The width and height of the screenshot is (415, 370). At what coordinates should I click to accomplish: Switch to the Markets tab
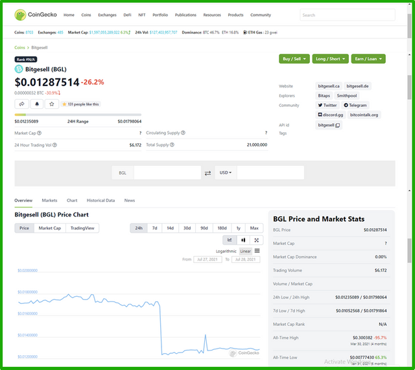[x=49, y=200]
